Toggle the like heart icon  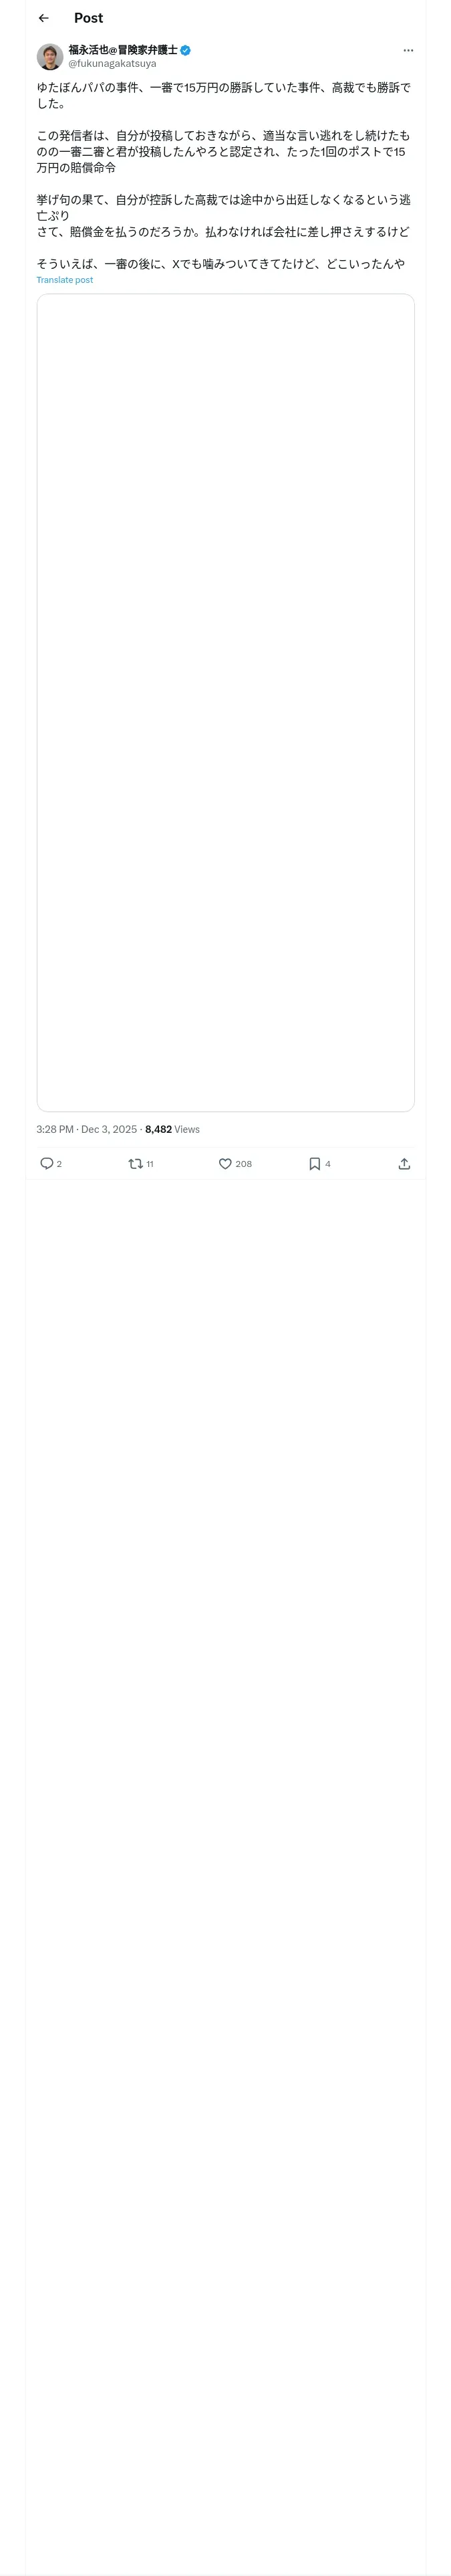[225, 1163]
